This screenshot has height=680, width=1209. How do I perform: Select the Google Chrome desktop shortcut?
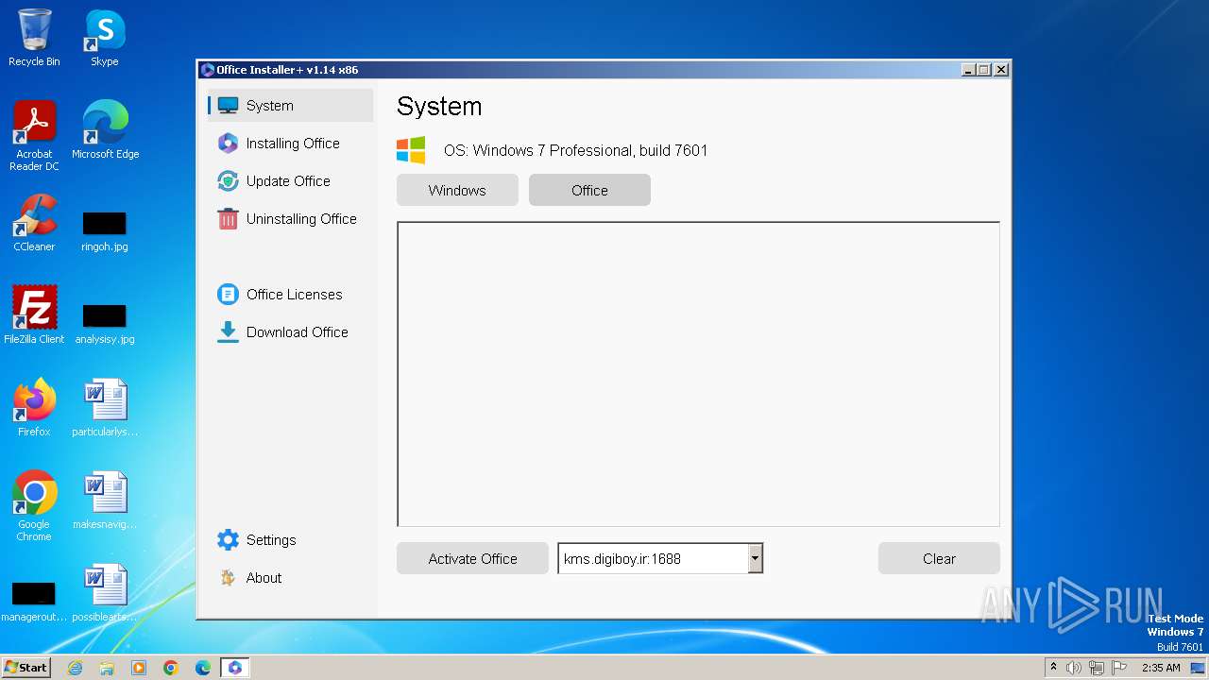point(34,506)
